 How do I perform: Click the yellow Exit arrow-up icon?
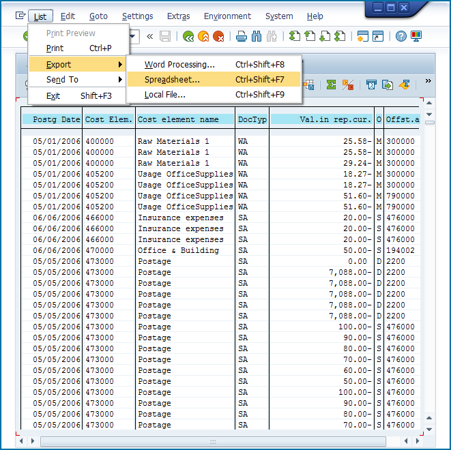click(x=203, y=37)
